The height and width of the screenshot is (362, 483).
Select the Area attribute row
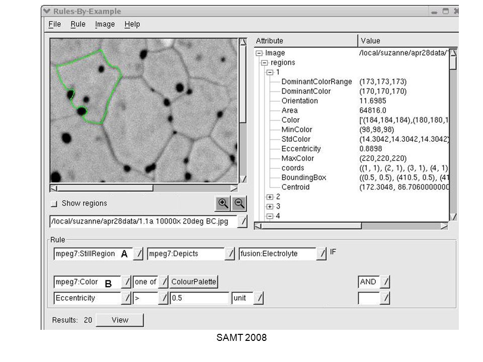coord(290,111)
